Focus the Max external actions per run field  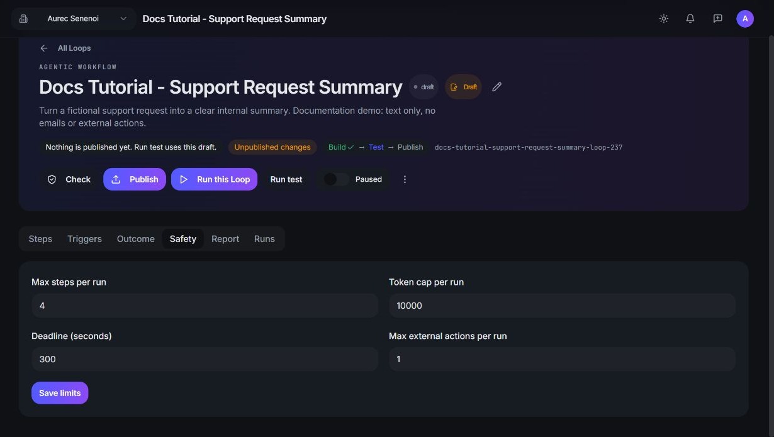pos(562,359)
